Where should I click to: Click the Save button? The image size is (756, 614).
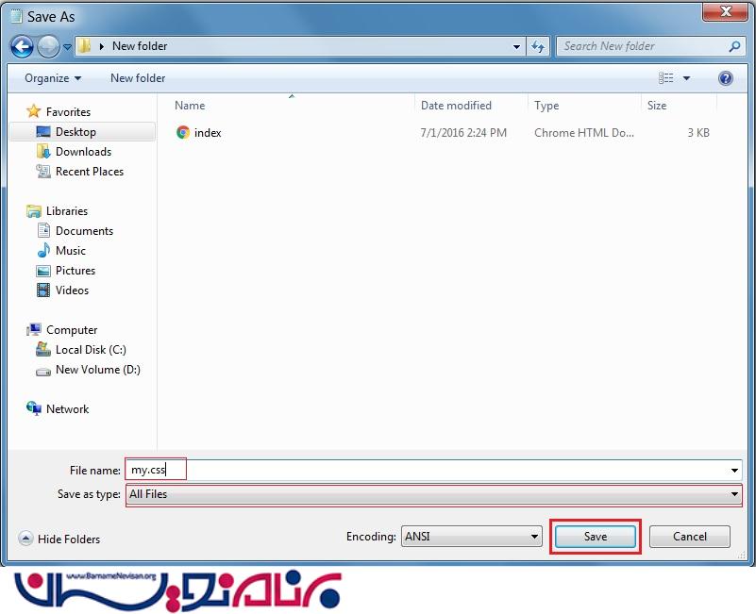pos(595,537)
